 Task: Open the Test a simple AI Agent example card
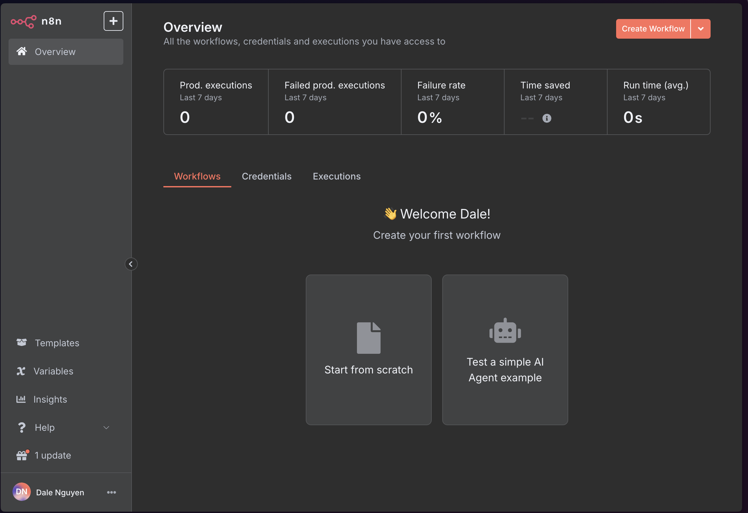coord(505,350)
